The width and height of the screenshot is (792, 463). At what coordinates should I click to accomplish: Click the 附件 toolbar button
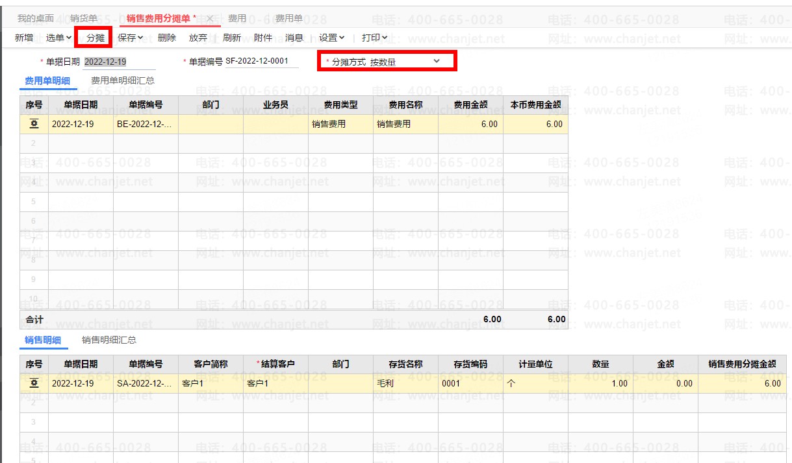click(263, 38)
